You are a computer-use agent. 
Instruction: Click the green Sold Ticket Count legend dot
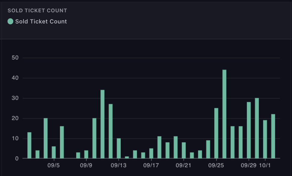point(10,21)
